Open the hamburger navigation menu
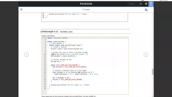This screenshot has width=172, height=97. coord(21,9)
